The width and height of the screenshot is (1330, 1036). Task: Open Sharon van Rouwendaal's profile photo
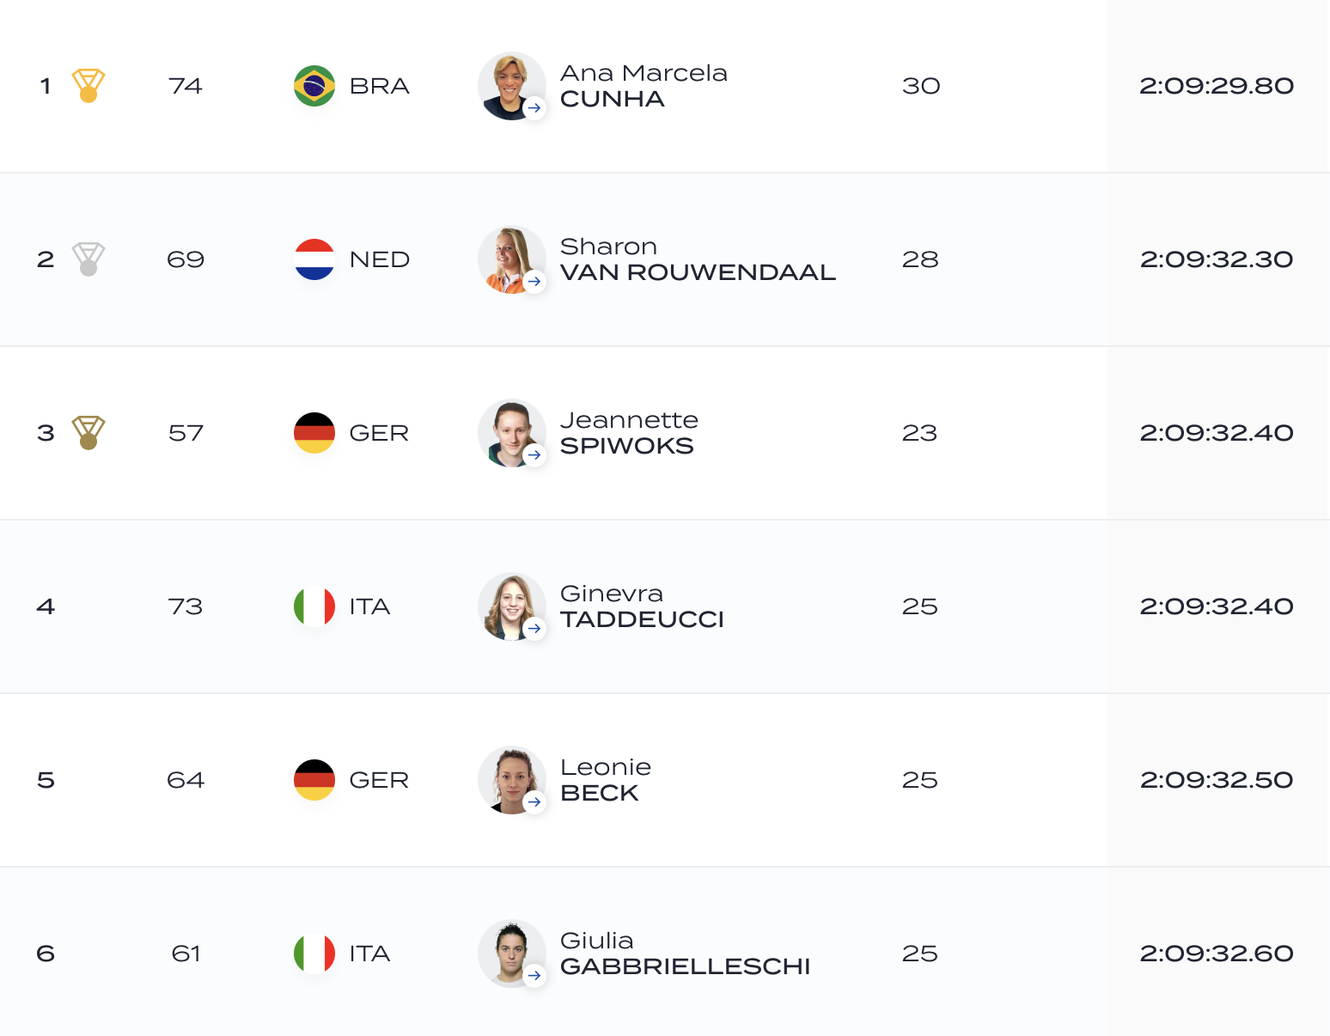pyautogui.click(x=512, y=259)
